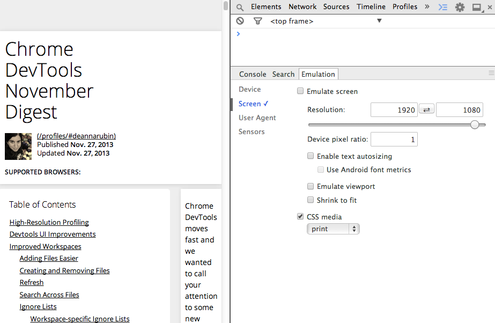Open Improved Workspaces link

click(x=45, y=246)
